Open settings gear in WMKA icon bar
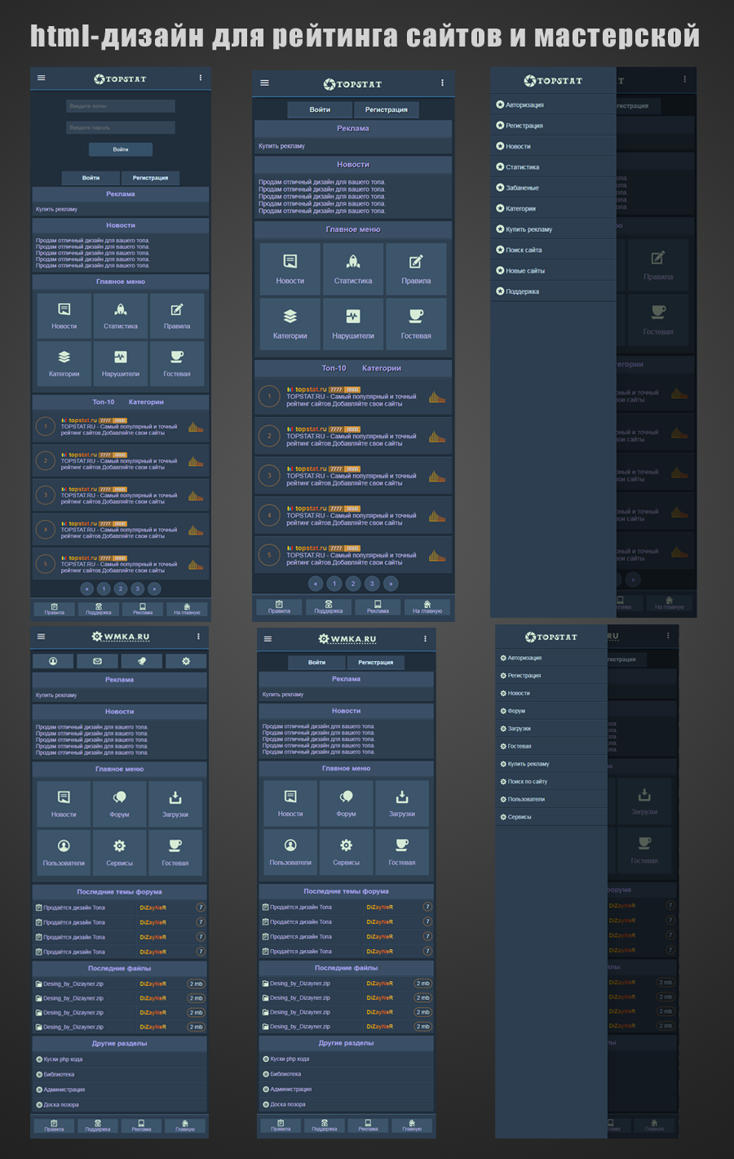 (185, 661)
